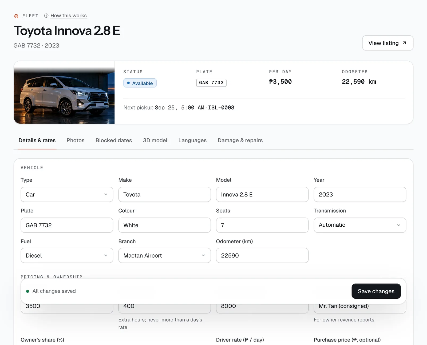
Task: Open the Type dropdown showing Car
Action: pos(67,194)
